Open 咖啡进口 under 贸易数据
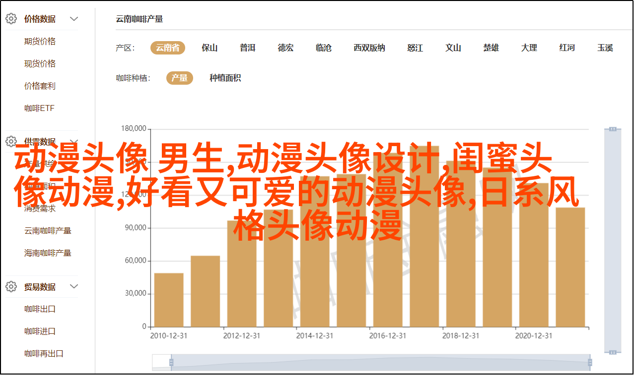The height and width of the screenshot is (375, 634). (40, 331)
